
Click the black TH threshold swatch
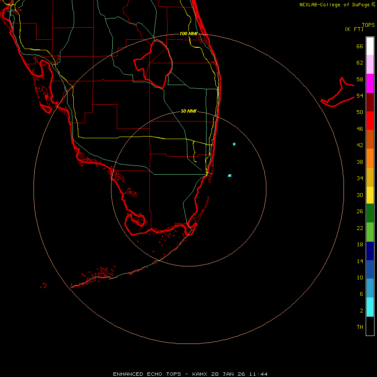(x=370, y=326)
